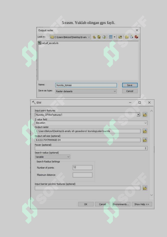167x237 pixels.
Task: Click the Environments... button
Action: tap(121, 204)
